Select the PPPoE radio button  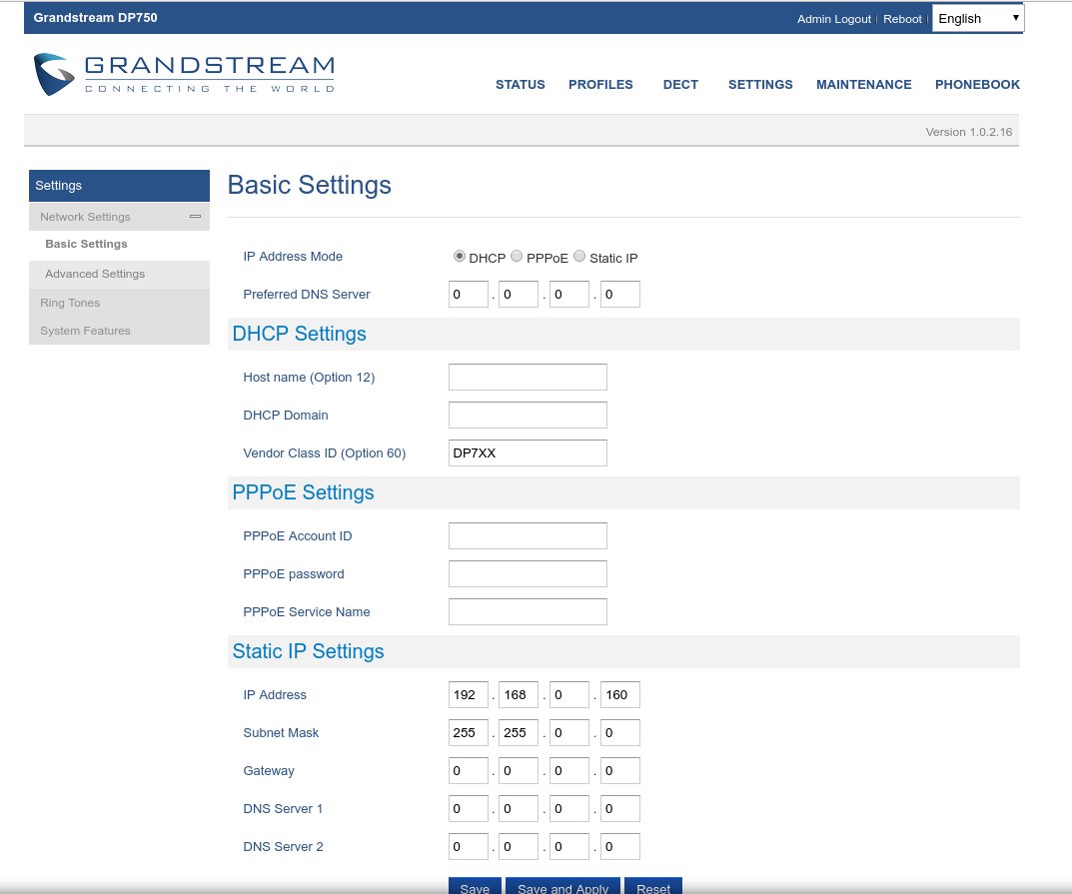tap(517, 256)
